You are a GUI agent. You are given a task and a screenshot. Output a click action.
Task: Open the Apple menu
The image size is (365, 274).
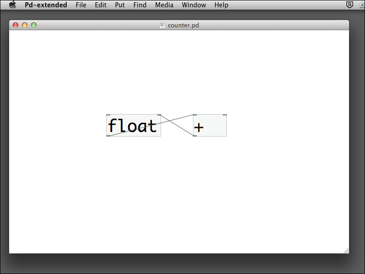tap(13, 5)
